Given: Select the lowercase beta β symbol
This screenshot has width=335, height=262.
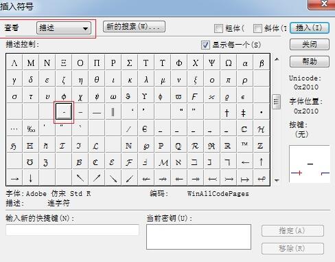Looking at the screenshot, I should [262, 63].
